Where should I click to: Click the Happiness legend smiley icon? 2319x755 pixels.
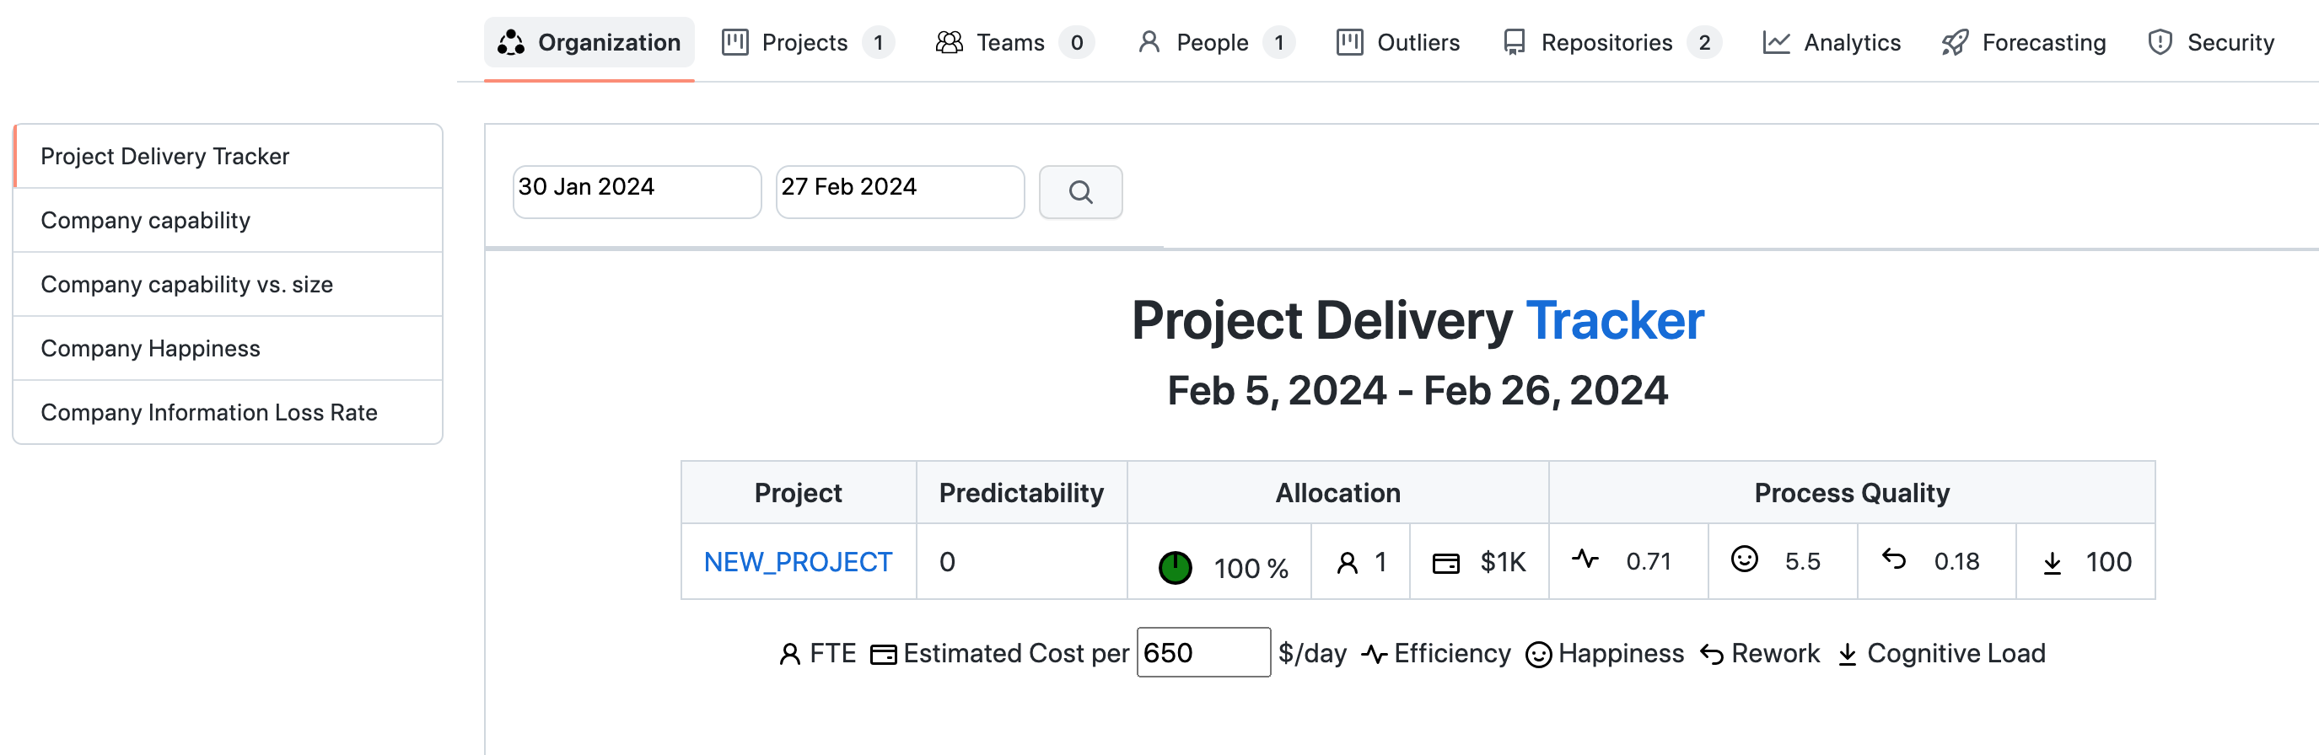click(x=1538, y=654)
